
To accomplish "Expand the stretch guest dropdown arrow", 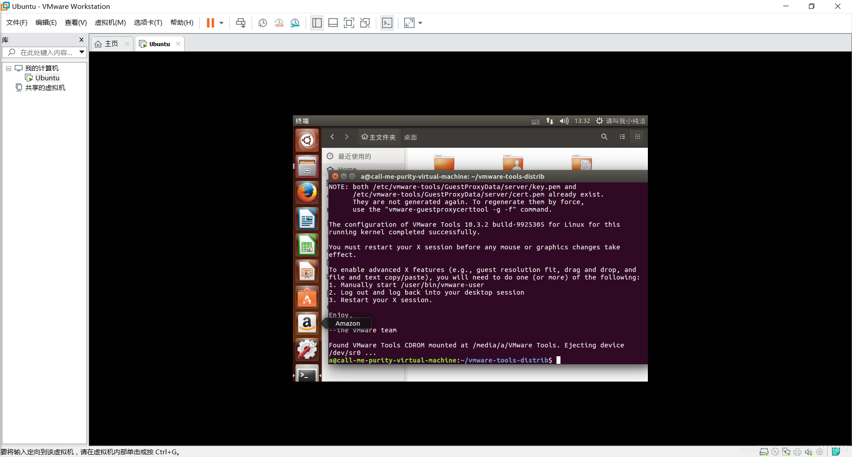I will (420, 23).
